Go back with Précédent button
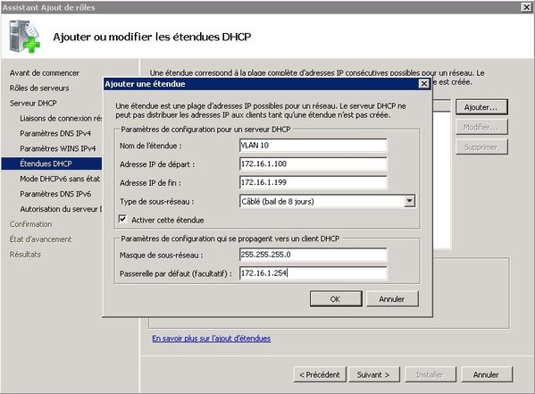 click(320, 374)
